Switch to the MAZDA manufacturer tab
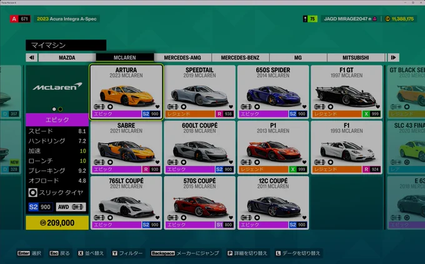425x264 pixels. pyautogui.click(x=67, y=57)
